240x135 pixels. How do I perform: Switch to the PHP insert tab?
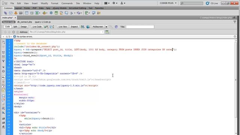pyautogui.click(x=34, y=8)
